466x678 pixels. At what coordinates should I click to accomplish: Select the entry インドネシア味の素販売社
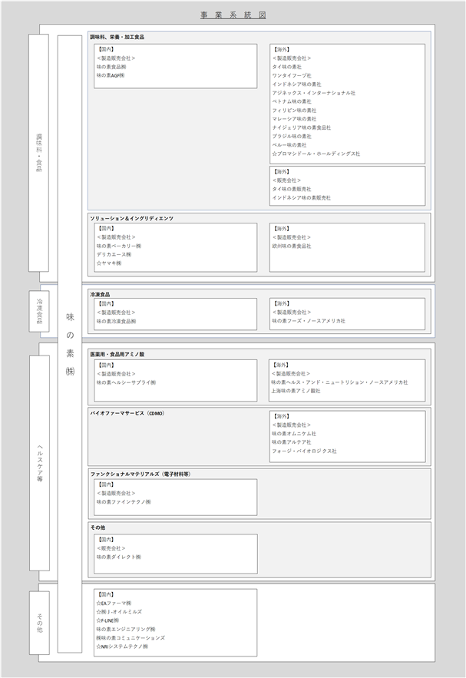pos(301,198)
